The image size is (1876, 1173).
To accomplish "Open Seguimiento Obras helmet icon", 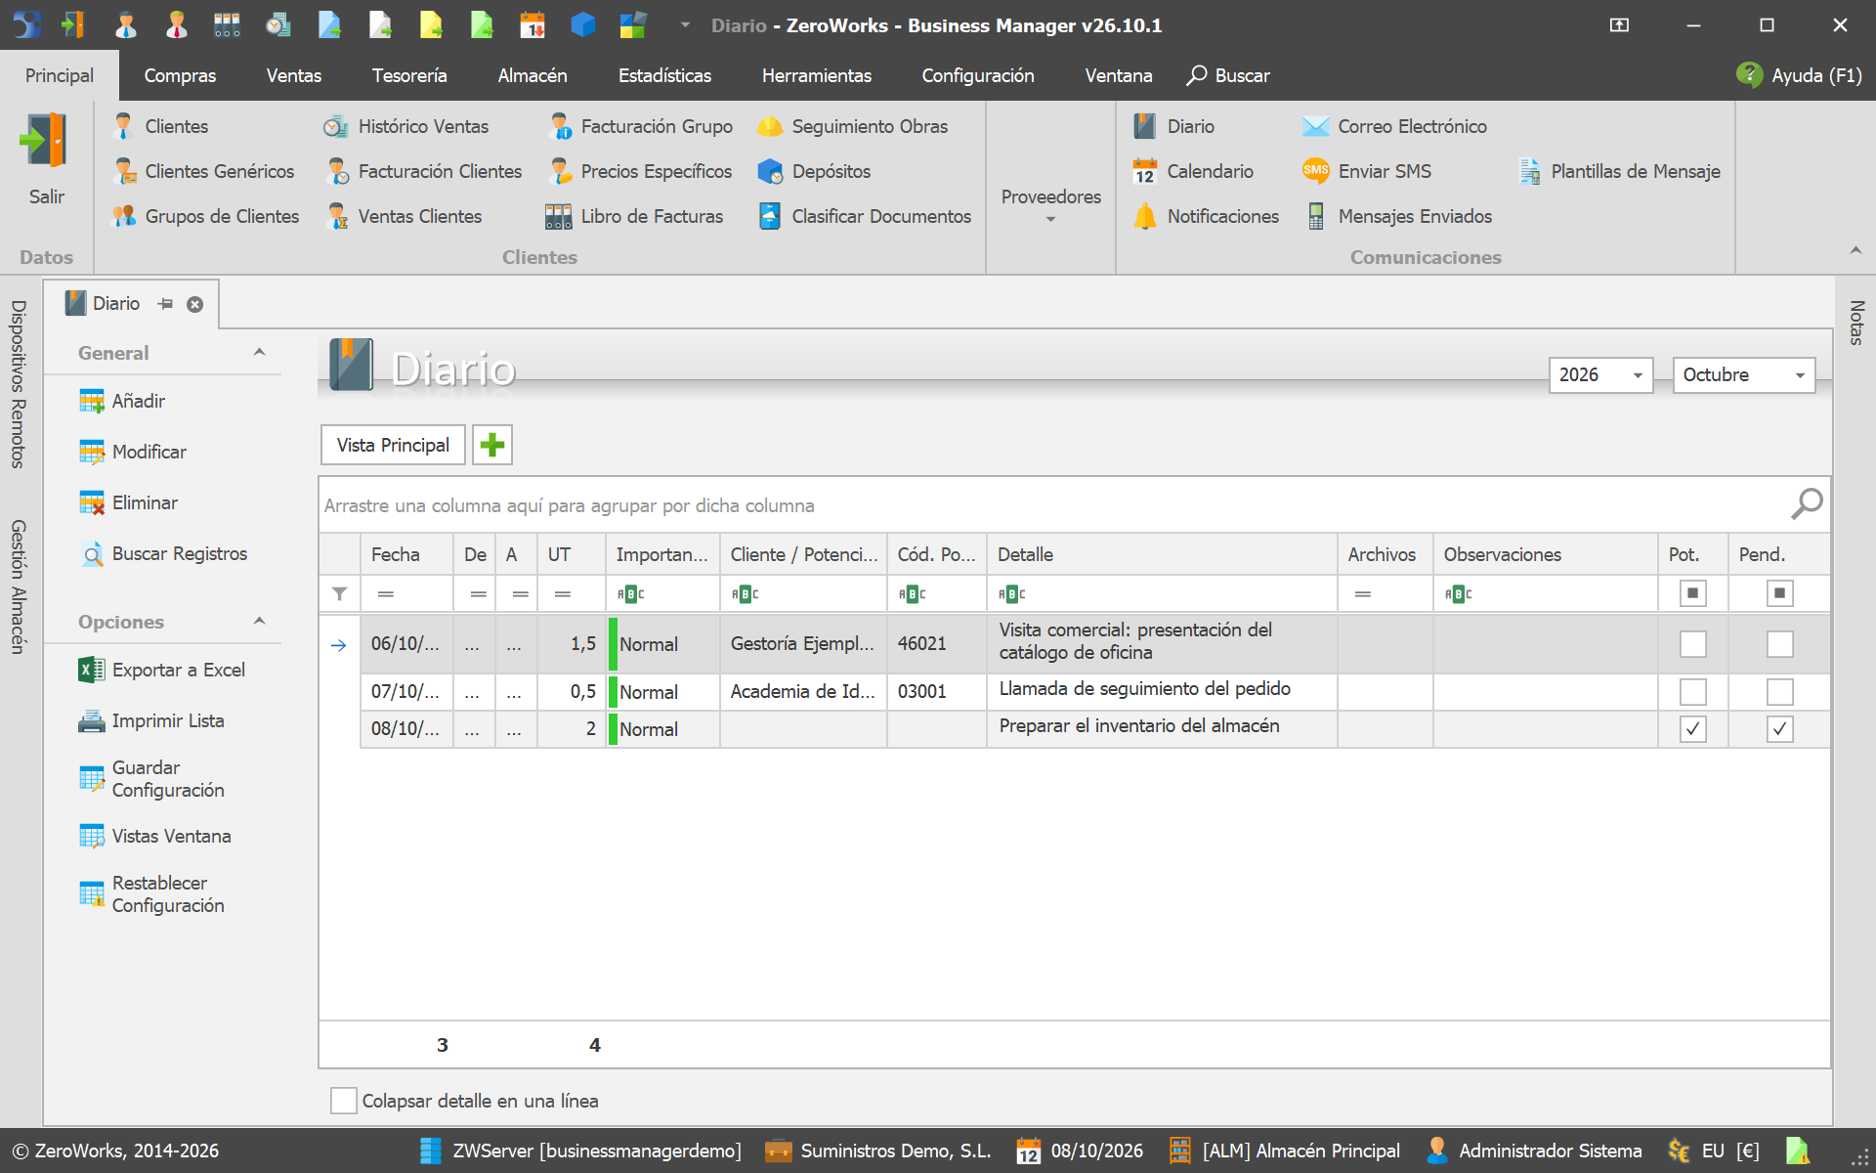I will pyautogui.click(x=770, y=127).
